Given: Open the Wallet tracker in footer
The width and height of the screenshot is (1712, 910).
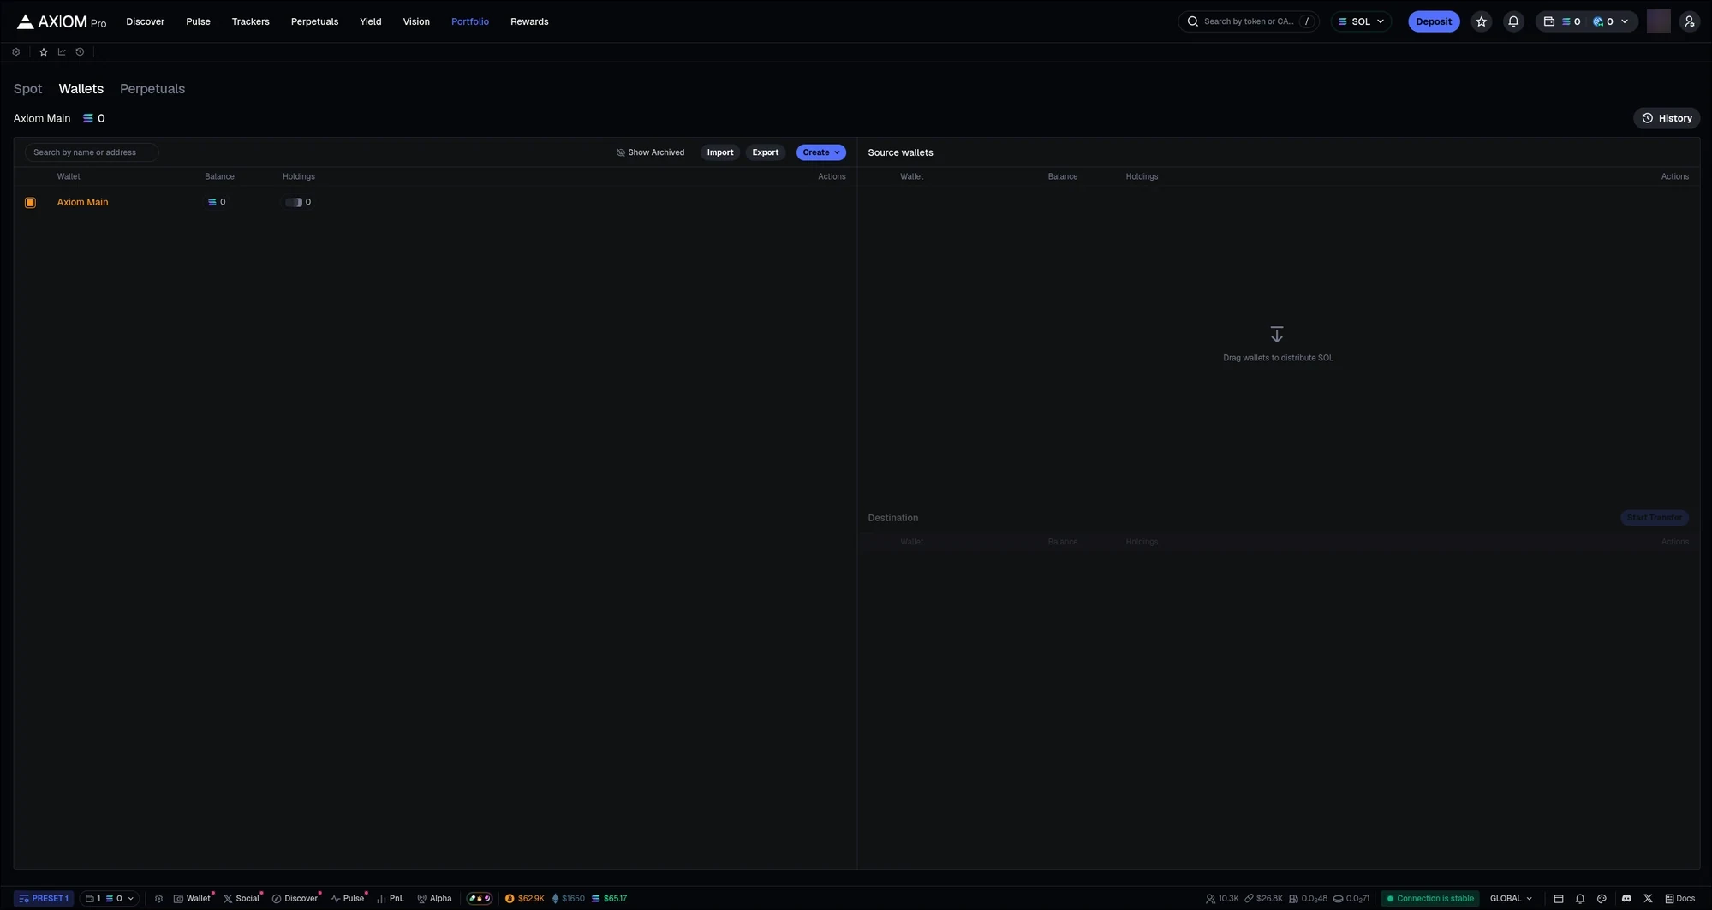Looking at the screenshot, I should pos(192,898).
